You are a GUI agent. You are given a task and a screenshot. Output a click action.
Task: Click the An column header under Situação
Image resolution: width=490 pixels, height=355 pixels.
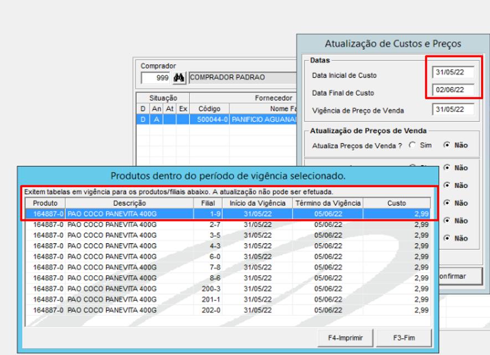tap(156, 109)
